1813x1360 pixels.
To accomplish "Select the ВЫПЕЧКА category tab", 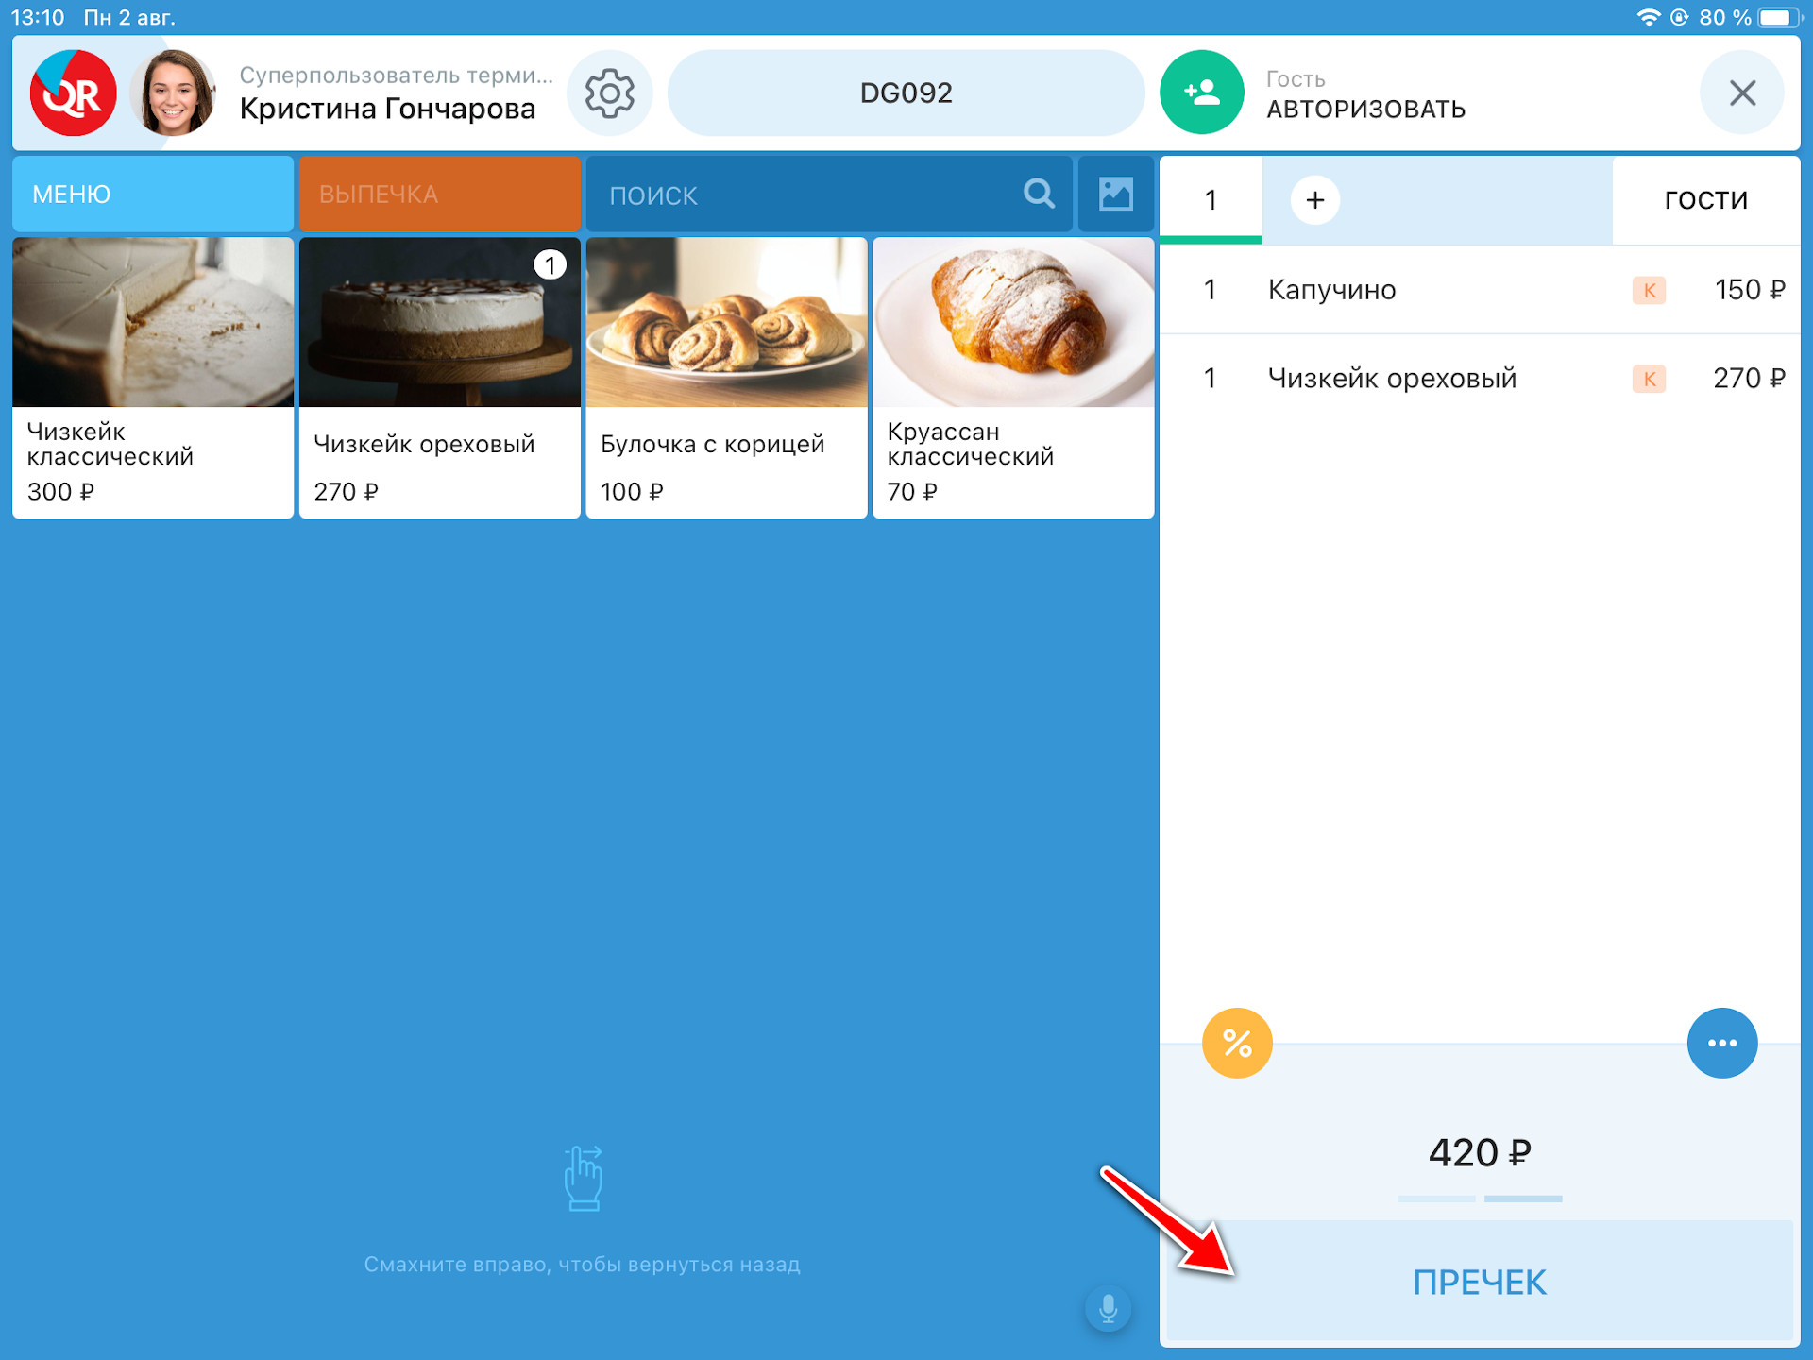I will (440, 195).
